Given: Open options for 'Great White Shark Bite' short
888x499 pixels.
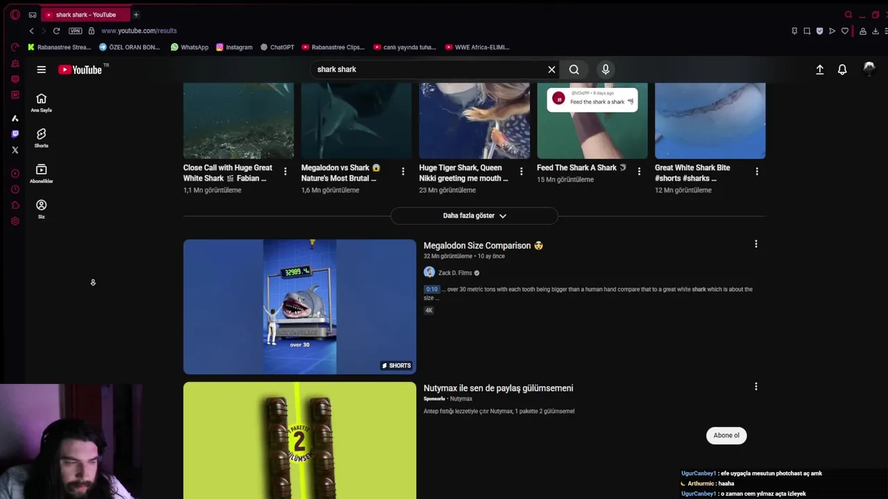Looking at the screenshot, I should click(x=757, y=171).
